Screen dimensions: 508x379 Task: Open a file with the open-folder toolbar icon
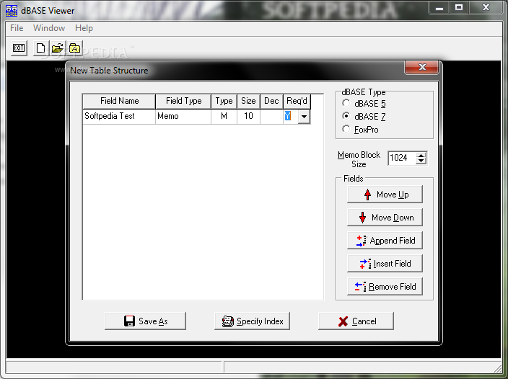click(x=58, y=48)
